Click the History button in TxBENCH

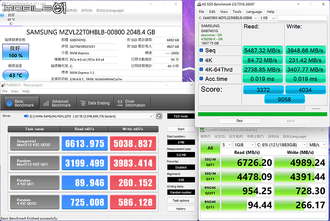click(x=181, y=209)
